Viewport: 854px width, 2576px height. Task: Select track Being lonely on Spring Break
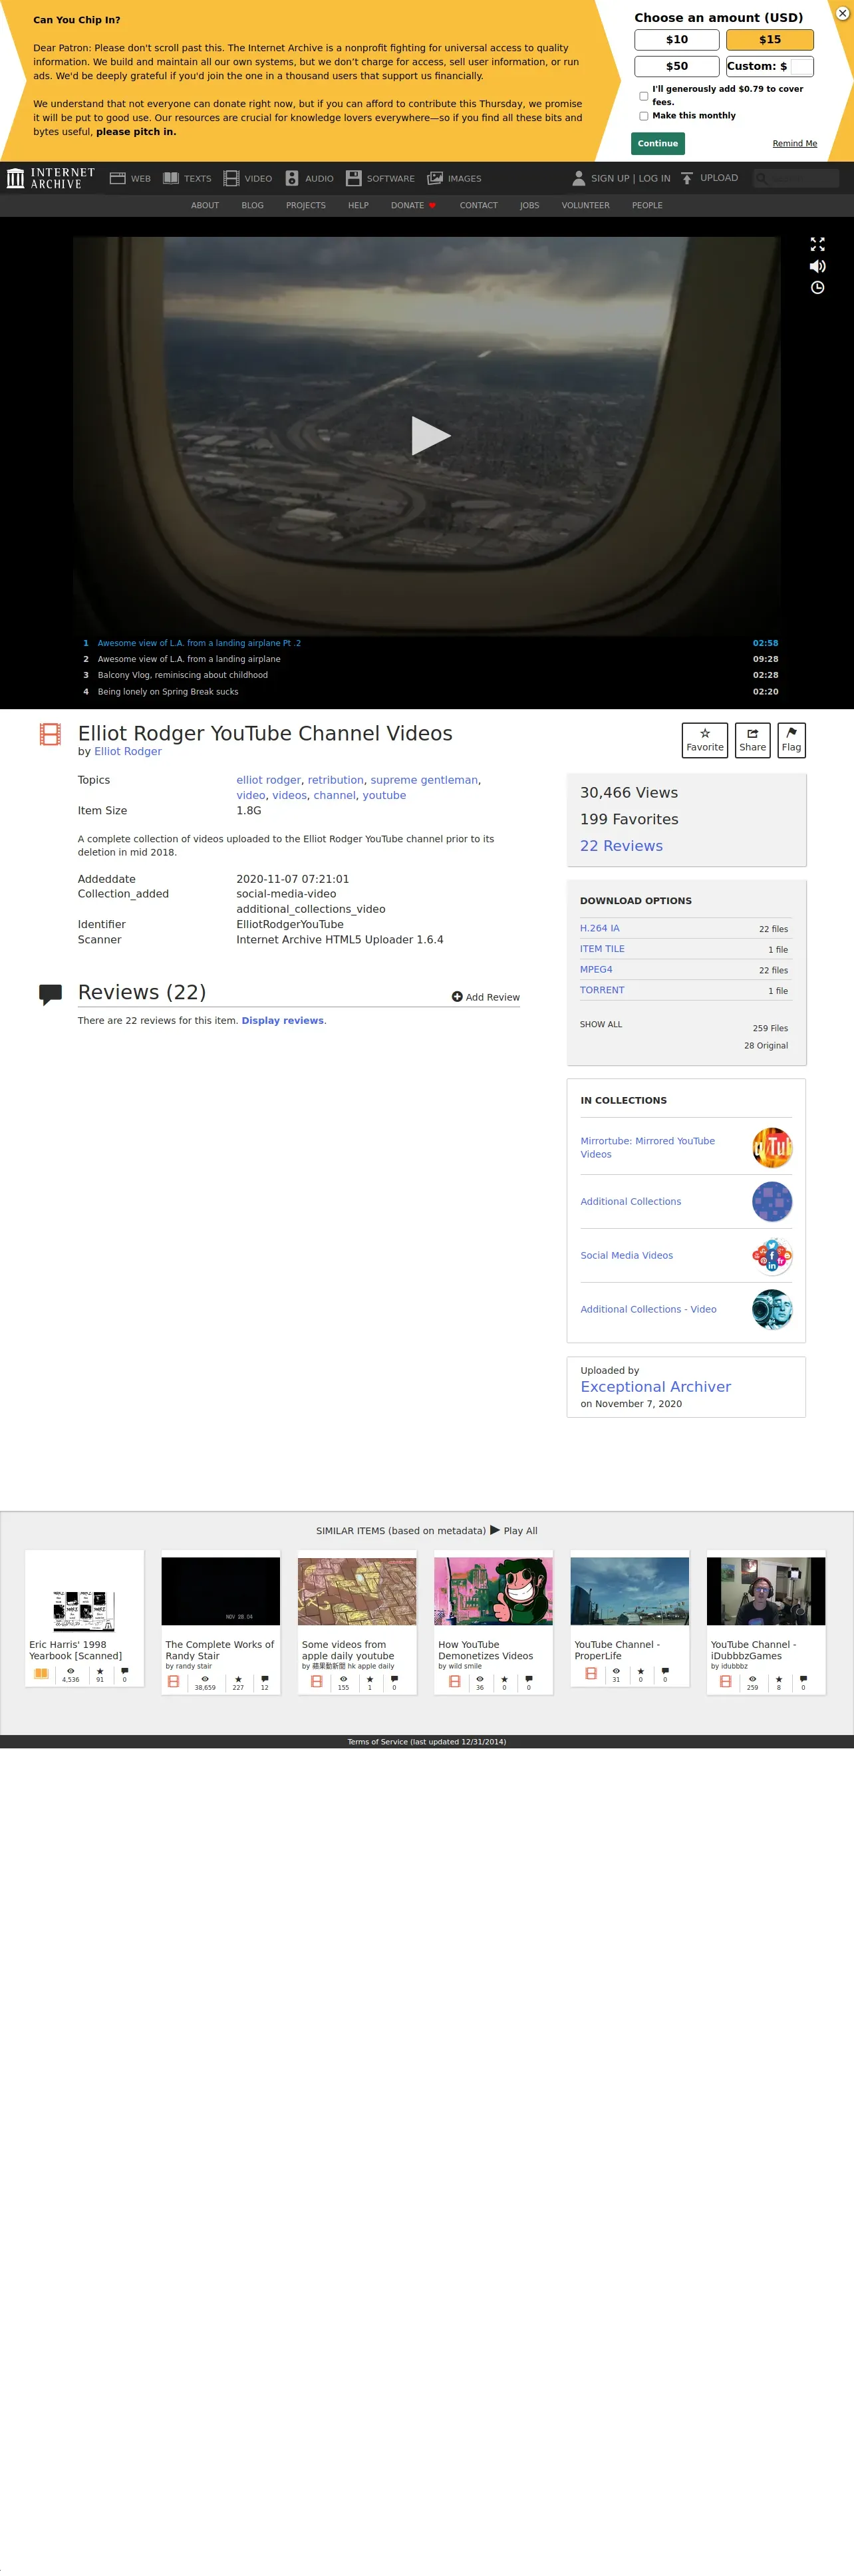point(430,692)
